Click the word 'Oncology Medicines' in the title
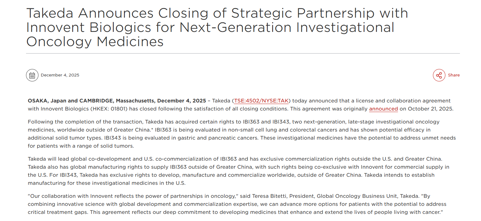The width and height of the screenshot is (481, 221). tap(95, 41)
